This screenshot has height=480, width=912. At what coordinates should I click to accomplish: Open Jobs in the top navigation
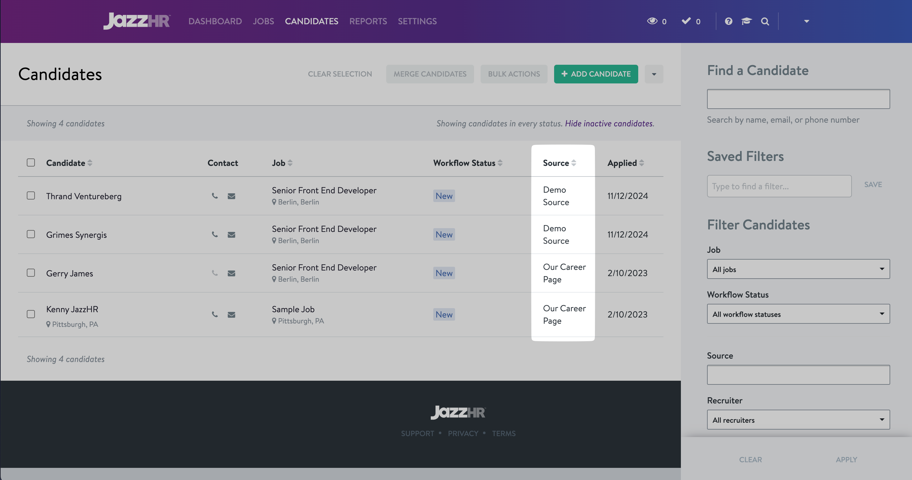pos(264,21)
